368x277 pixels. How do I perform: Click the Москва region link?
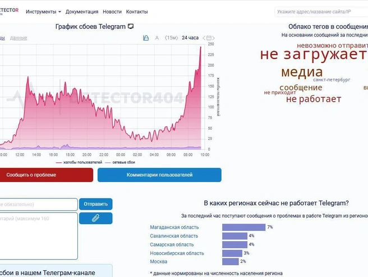tap(158, 261)
